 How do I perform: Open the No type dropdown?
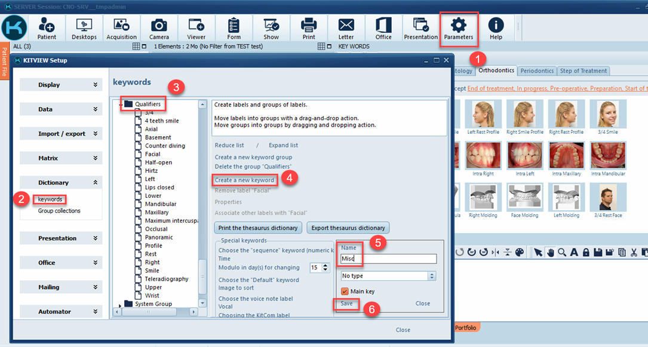click(x=388, y=276)
